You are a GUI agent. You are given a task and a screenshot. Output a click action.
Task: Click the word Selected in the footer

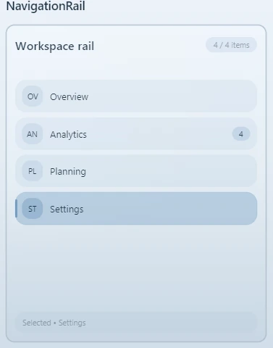37,323
